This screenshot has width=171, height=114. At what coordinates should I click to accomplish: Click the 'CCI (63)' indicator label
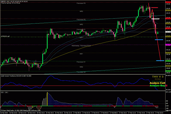tap(4, 92)
